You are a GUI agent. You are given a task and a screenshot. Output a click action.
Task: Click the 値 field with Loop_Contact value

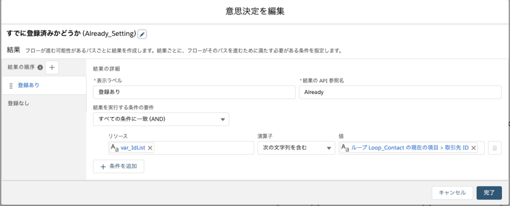point(411,148)
